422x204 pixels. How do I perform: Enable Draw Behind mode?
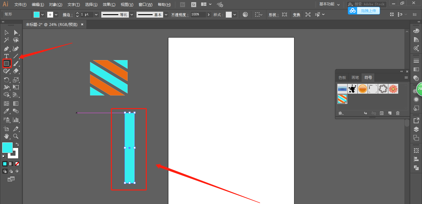(x=11, y=171)
